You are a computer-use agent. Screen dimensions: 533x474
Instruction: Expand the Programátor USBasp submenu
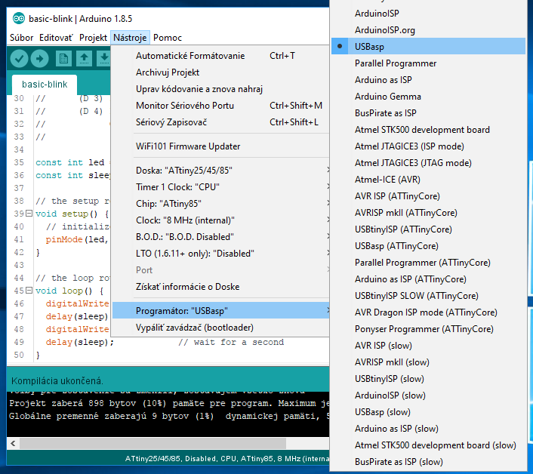tap(220, 310)
